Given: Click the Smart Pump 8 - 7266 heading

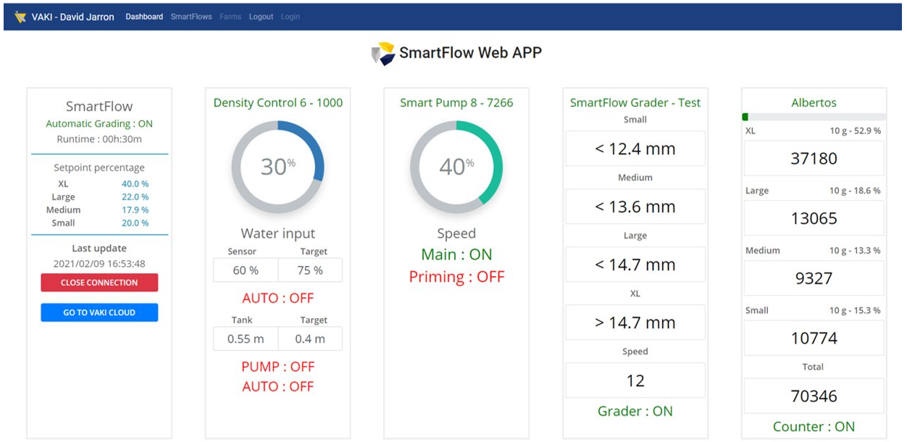Looking at the screenshot, I should [456, 103].
